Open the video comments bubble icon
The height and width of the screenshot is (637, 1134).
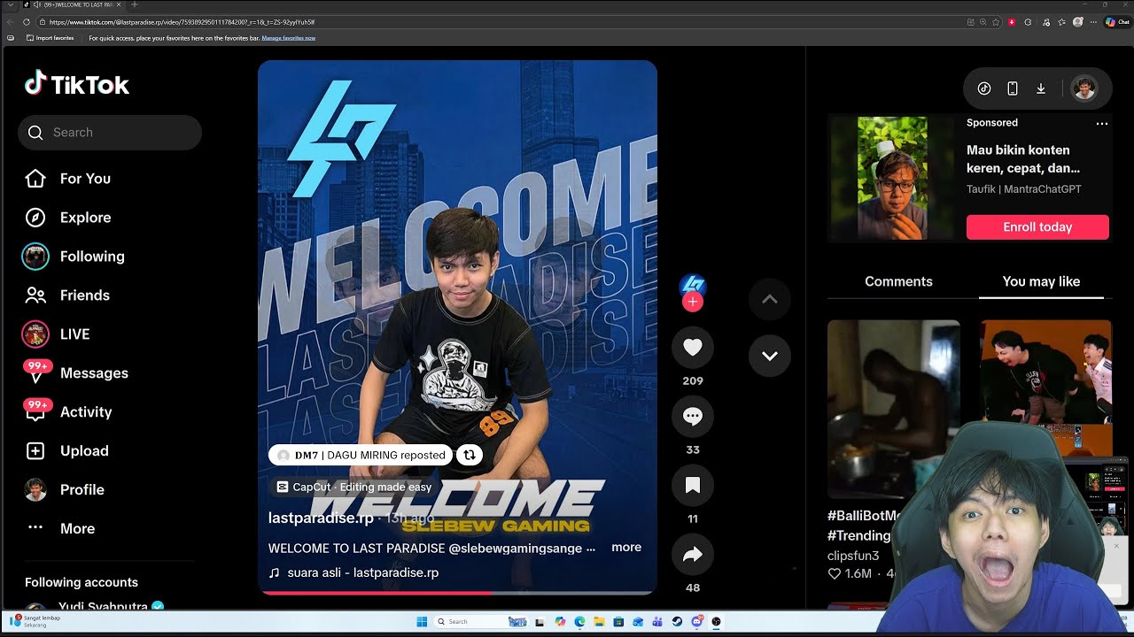coord(693,417)
